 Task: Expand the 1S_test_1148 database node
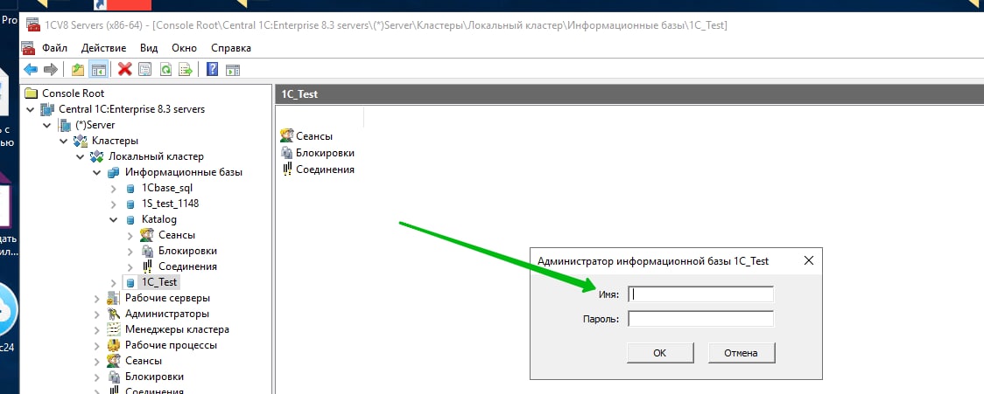(113, 204)
